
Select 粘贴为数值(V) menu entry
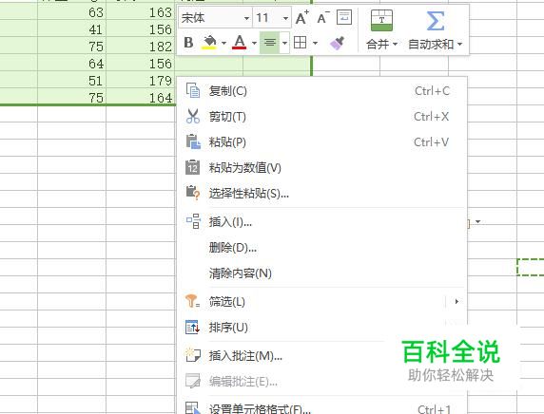click(322, 168)
